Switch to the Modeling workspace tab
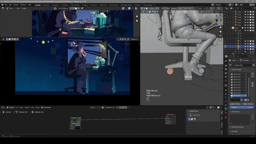256x144 pixels. coord(46,5)
